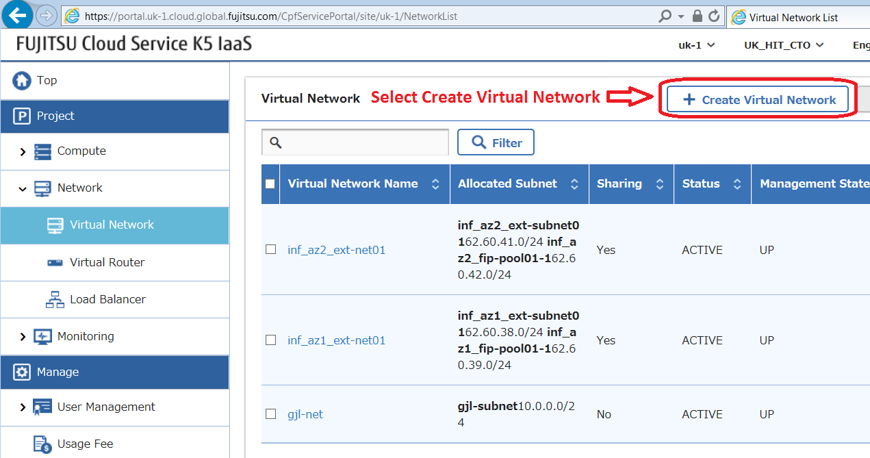Collapse the Network tree section

tap(23, 188)
